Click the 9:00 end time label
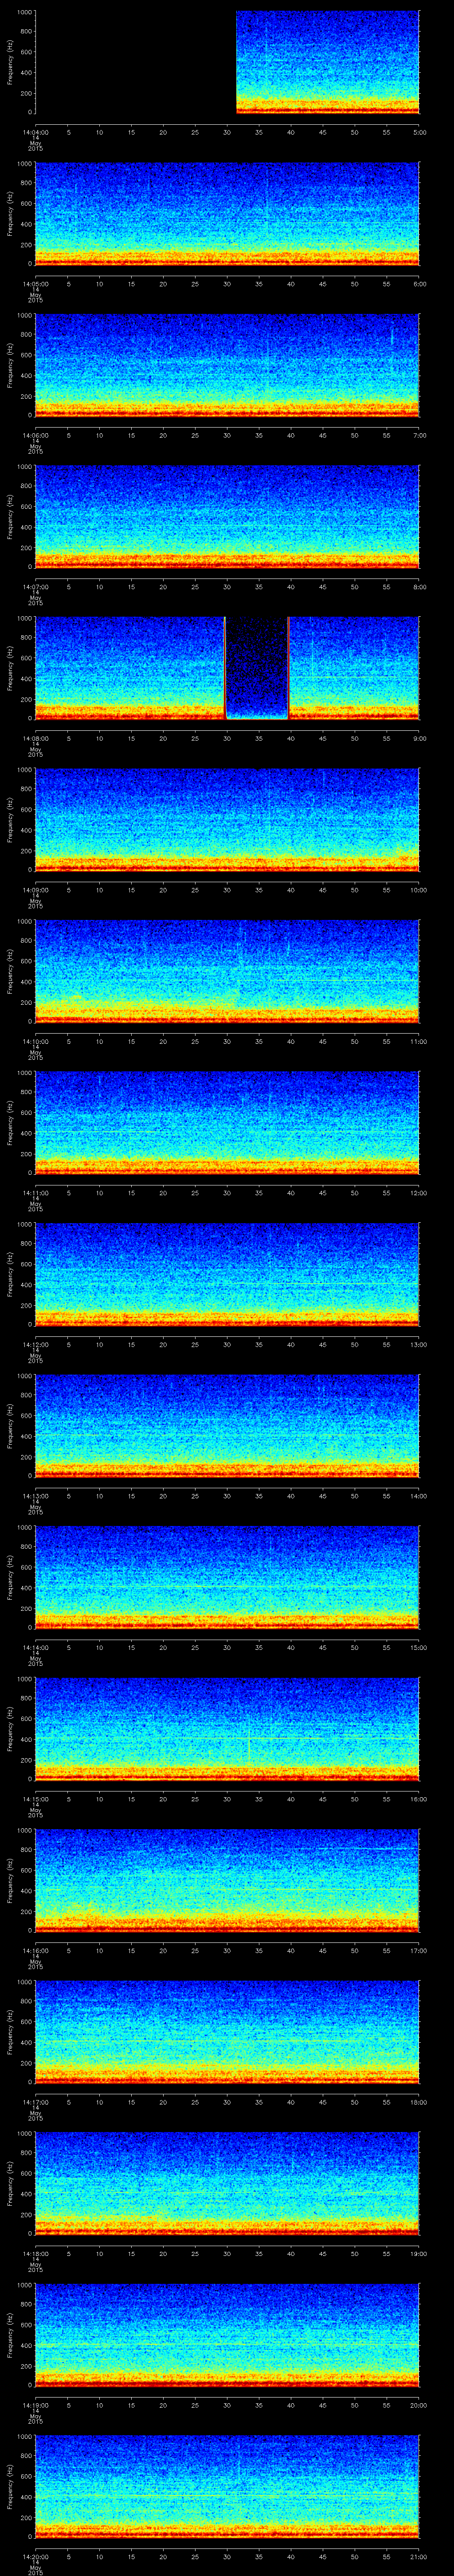This screenshot has height=2576, width=454. pyautogui.click(x=419, y=739)
